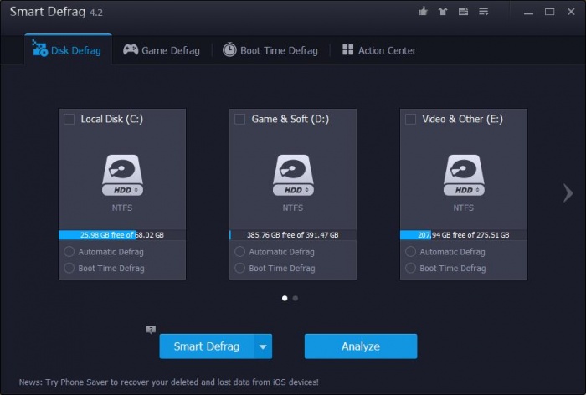
Task: Click the Smart Defrag 4.2 title text
Action: pyautogui.click(x=56, y=12)
